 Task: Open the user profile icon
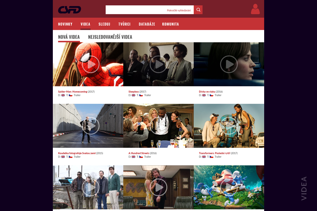pos(255,9)
